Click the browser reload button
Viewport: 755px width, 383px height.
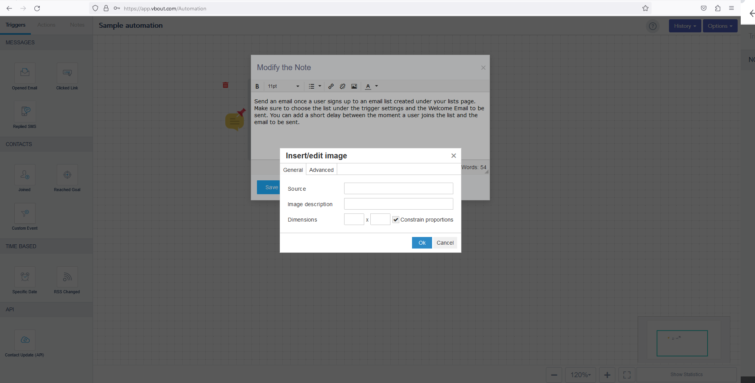pyautogui.click(x=37, y=8)
